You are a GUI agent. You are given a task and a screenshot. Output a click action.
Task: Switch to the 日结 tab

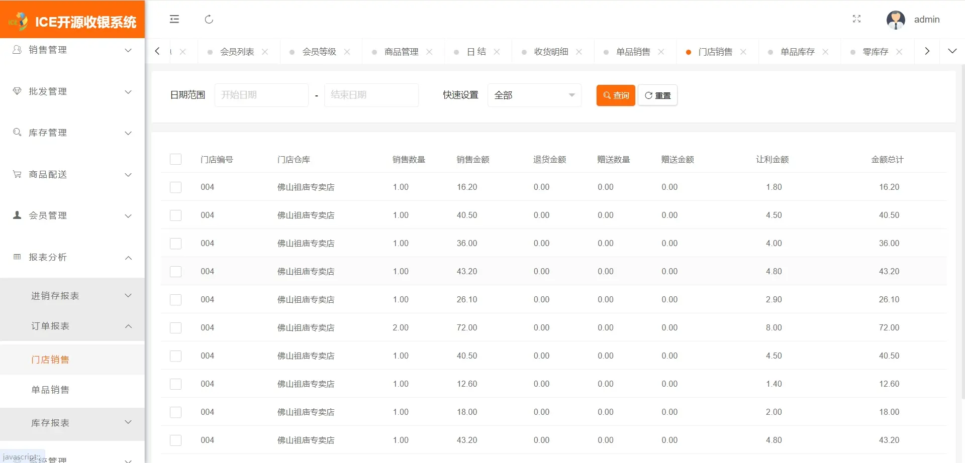pyautogui.click(x=476, y=52)
